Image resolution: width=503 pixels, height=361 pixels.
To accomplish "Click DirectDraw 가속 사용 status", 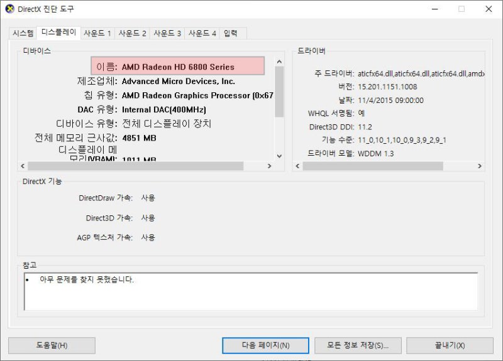I will 148,198.
